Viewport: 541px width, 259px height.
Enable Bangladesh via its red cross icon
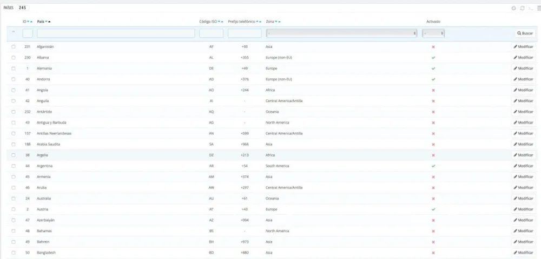coord(433,253)
